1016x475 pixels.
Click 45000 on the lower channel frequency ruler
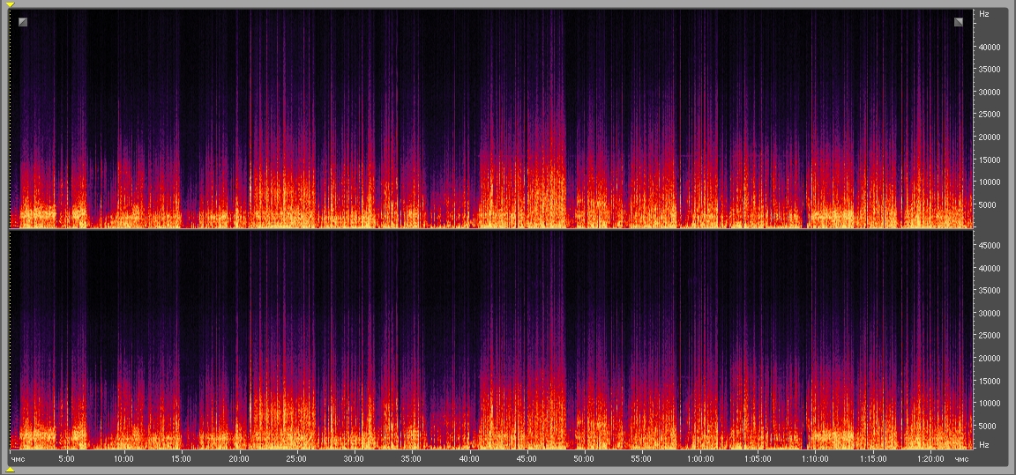(x=990, y=246)
